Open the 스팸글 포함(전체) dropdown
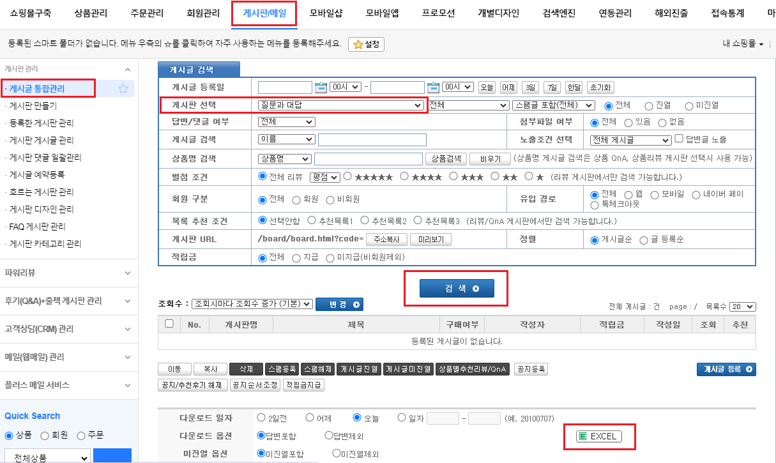 click(x=554, y=105)
